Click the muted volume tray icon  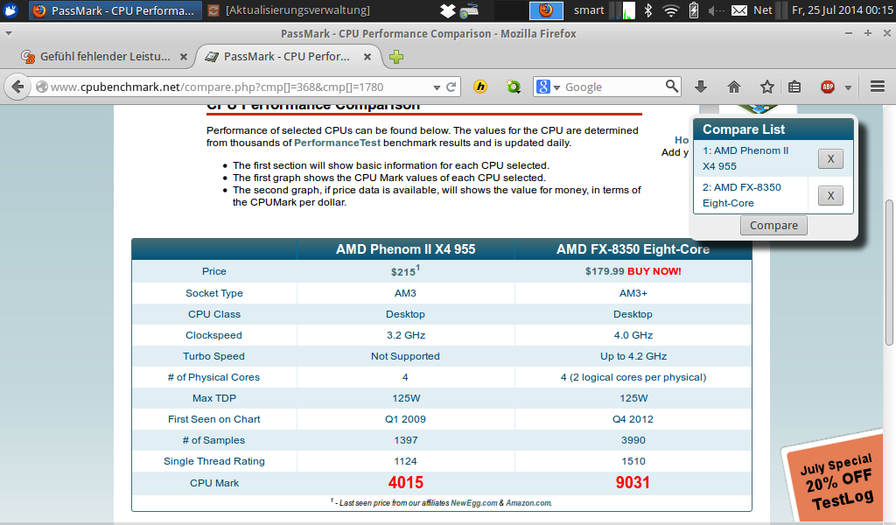pyautogui.click(x=716, y=10)
